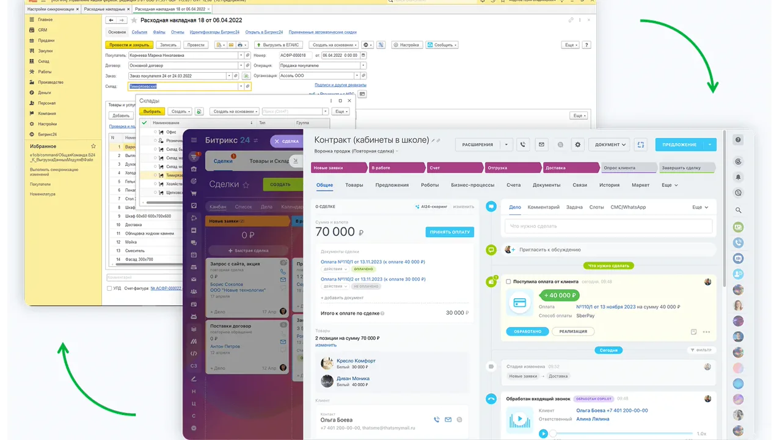The width and height of the screenshot is (782, 440).
Task: Select the Комментарий tab in timeline
Action: tap(544, 207)
